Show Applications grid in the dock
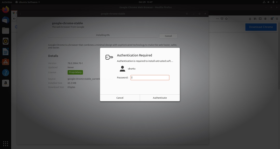The image size is (280, 149). (x=5, y=144)
